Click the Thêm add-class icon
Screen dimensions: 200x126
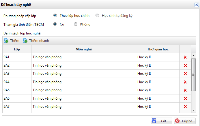click(6, 41)
